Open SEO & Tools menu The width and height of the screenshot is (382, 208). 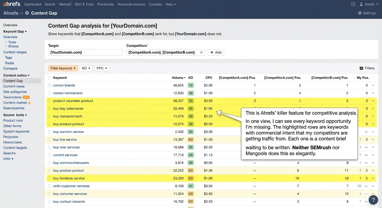pos(84,4)
